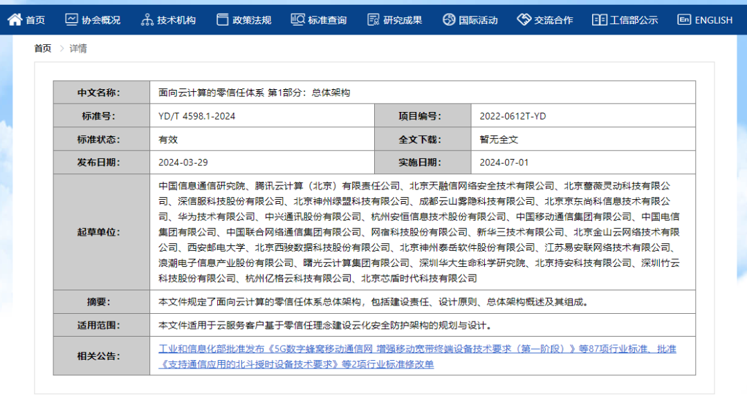Select the publish date 2024-03-29

[183, 162]
